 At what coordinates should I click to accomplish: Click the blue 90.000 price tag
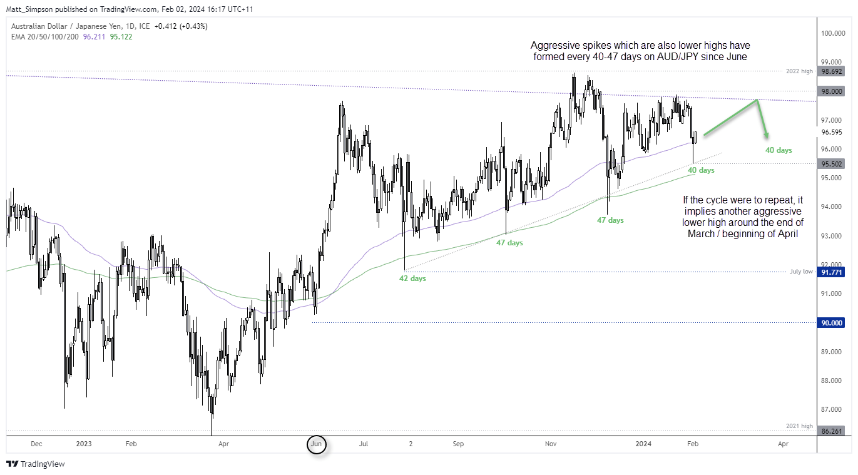tap(832, 323)
